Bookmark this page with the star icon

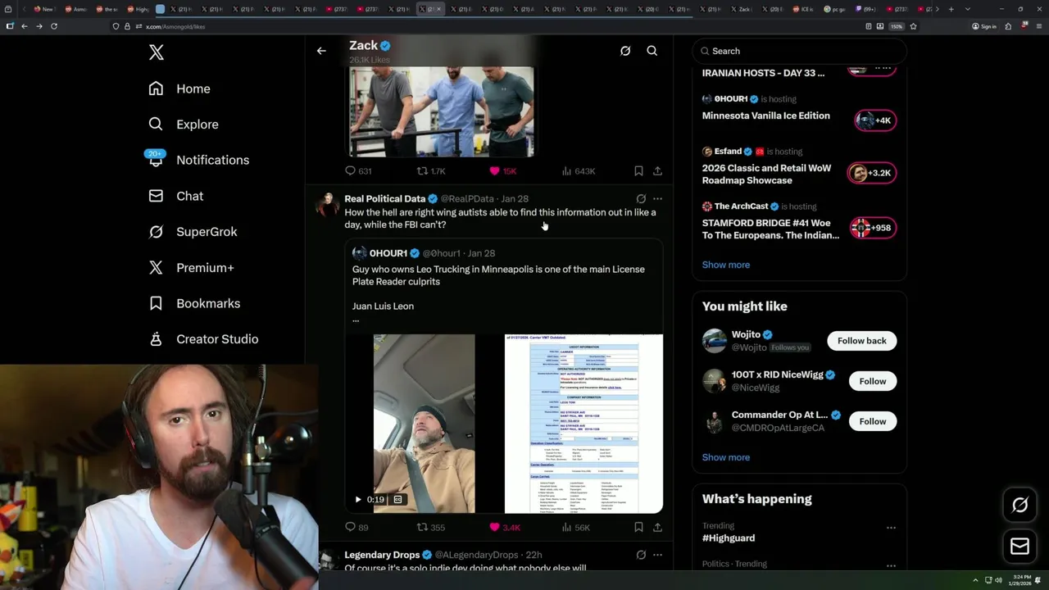913,26
